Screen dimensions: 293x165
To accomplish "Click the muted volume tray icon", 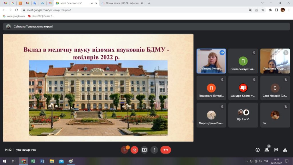I will 260,161.
